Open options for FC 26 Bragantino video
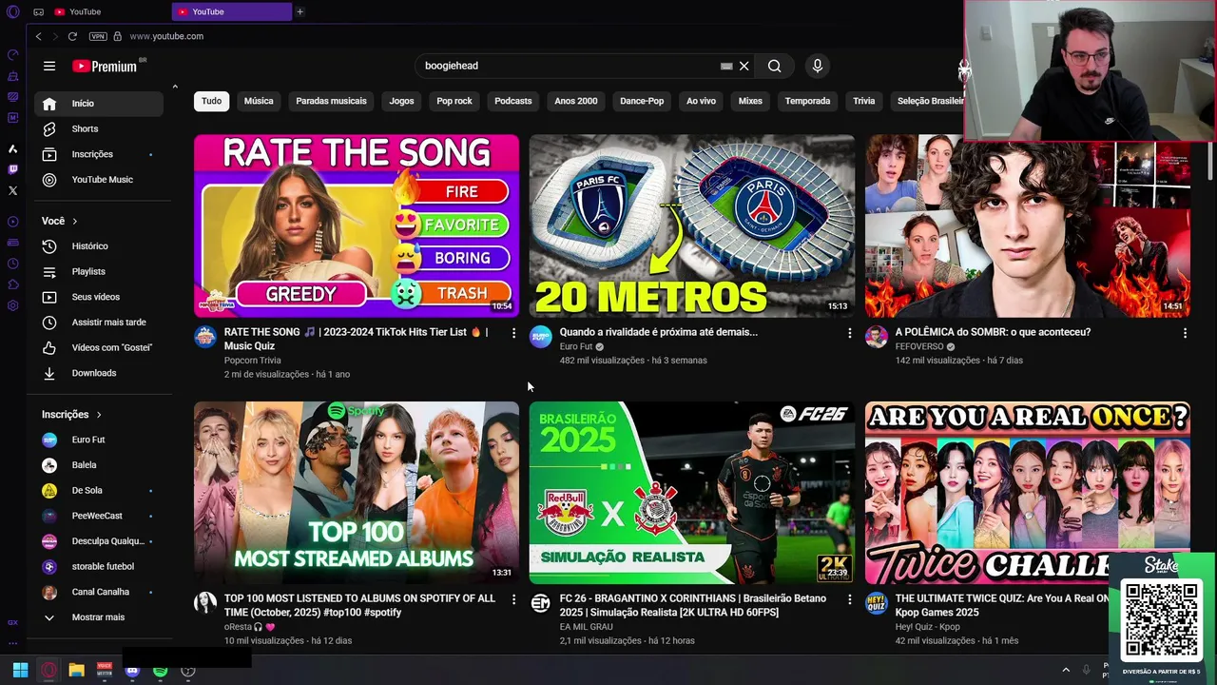 click(849, 599)
